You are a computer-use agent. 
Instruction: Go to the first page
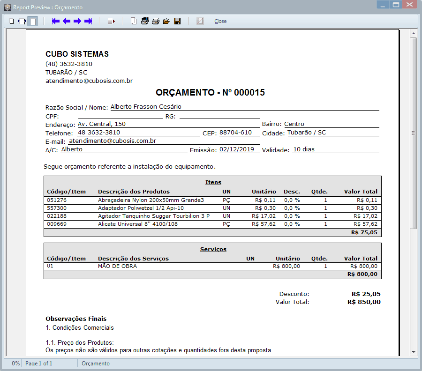click(x=55, y=21)
